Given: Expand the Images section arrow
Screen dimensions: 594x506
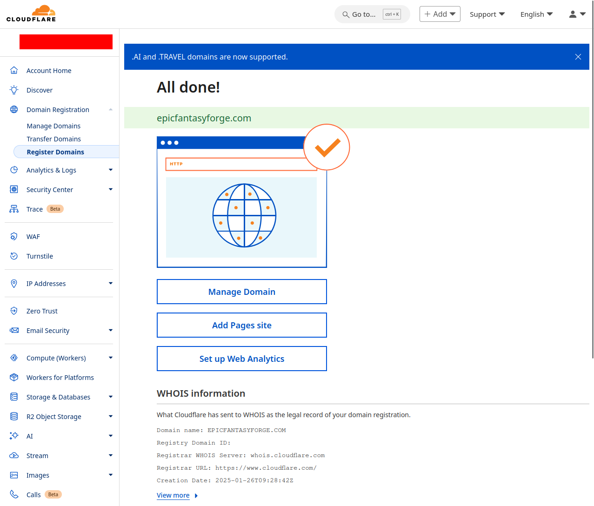Looking at the screenshot, I should point(111,475).
